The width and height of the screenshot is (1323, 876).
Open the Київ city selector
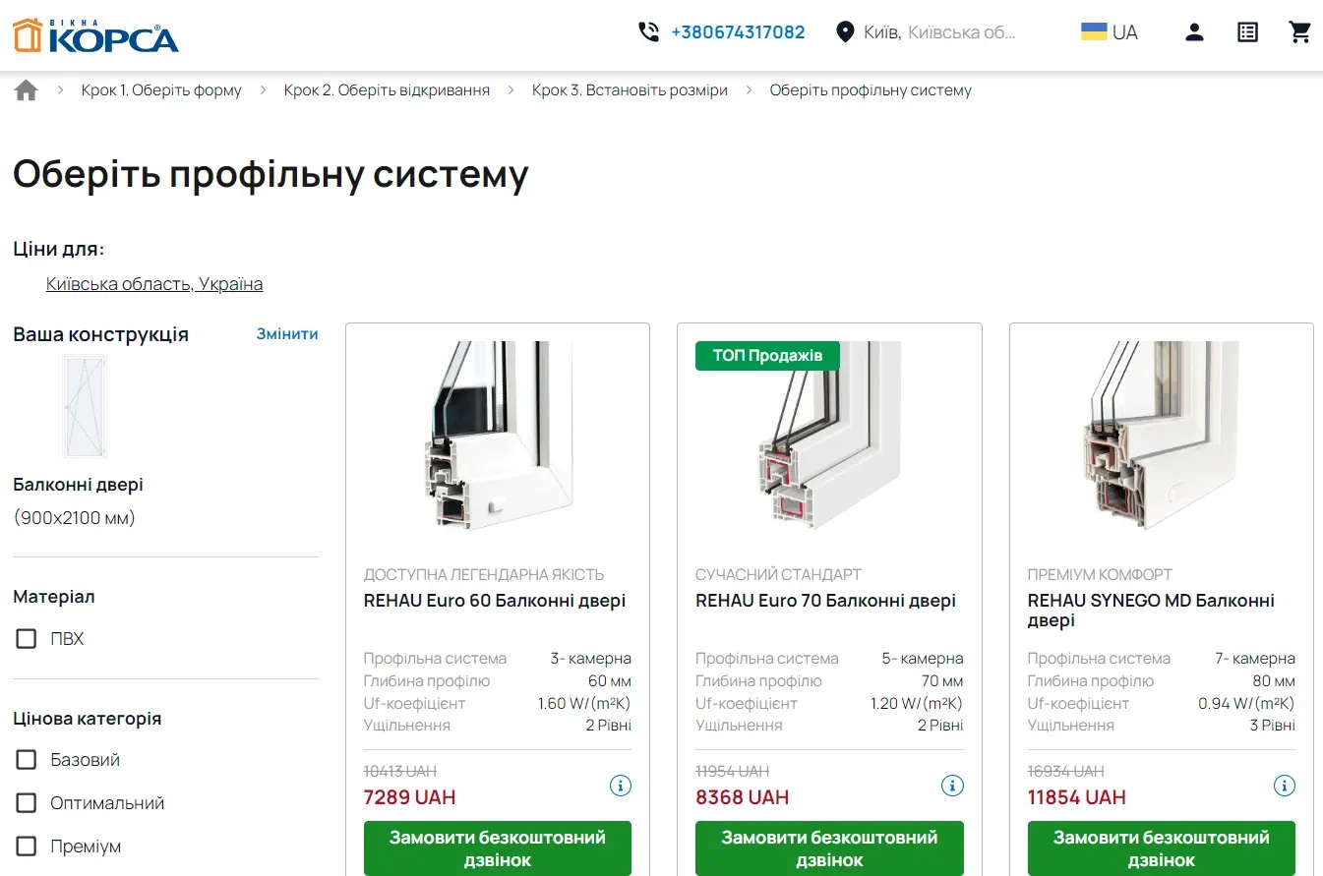[939, 32]
